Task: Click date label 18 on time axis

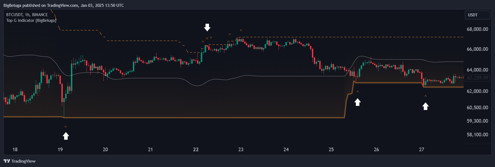Action: tap(15, 150)
